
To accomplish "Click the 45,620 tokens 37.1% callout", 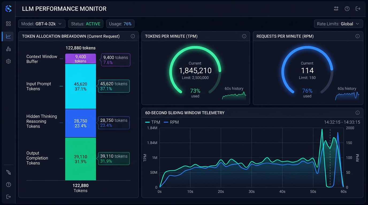I will [x=114, y=86].
